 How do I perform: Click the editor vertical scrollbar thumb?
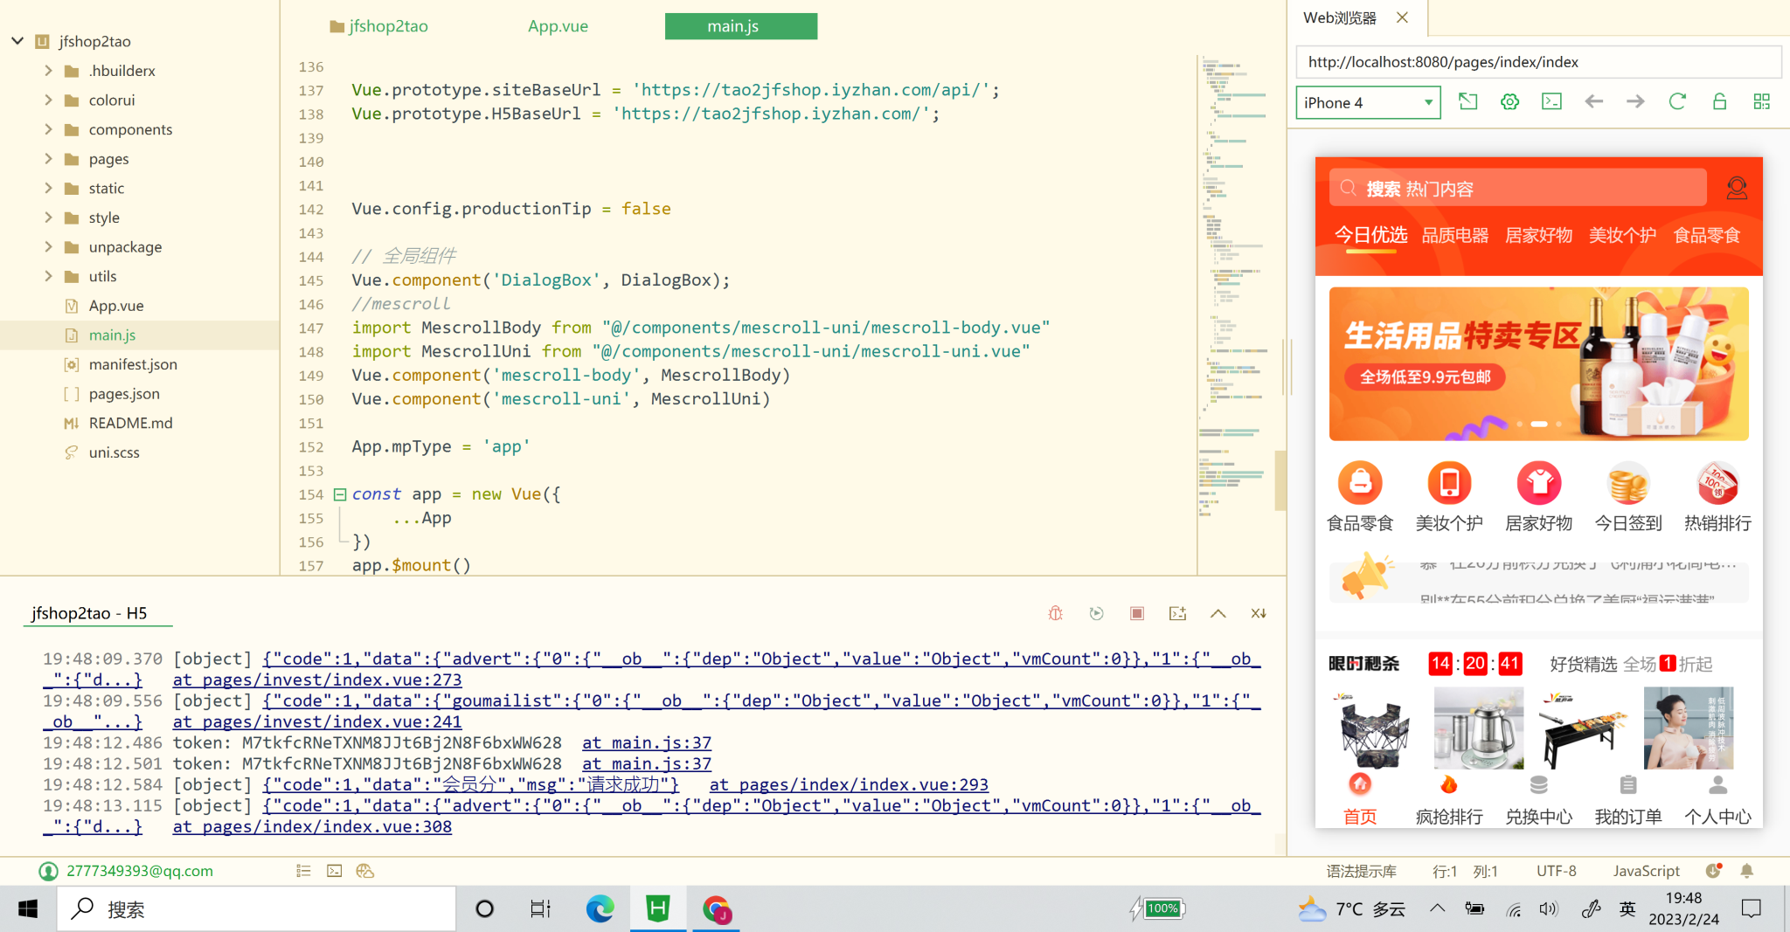click(x=1280, y=480)
